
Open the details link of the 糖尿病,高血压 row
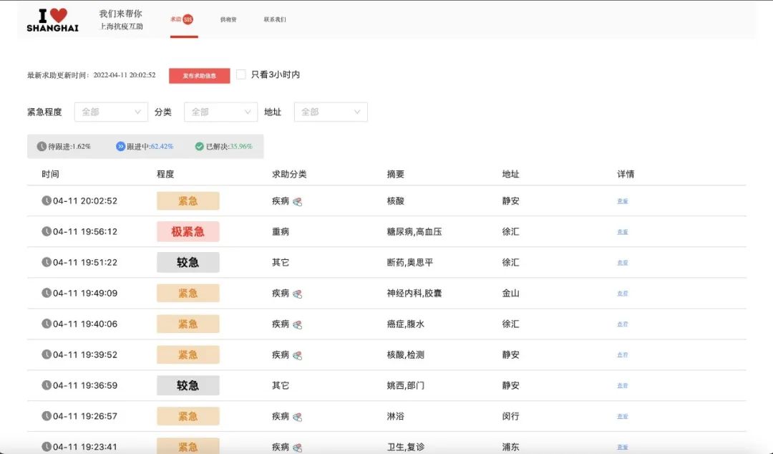[x=623, y=231]
